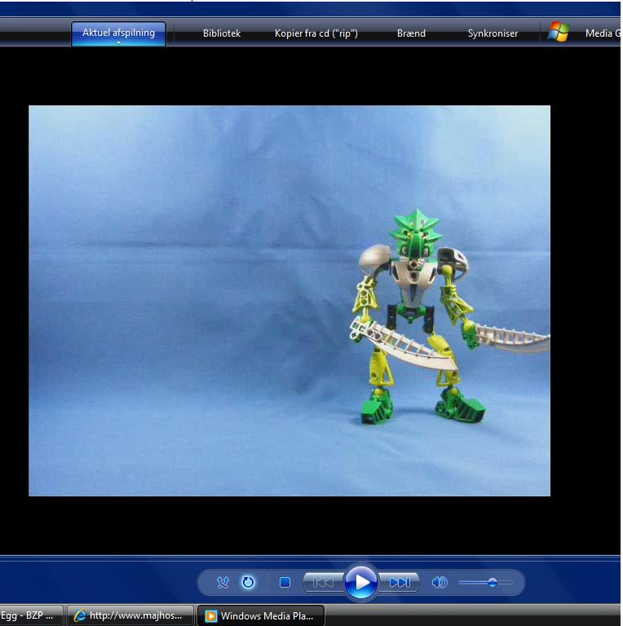Screen dimensions: 623x626
Task: Toggle shuffle playback mode
Action: (x=223, y=583)
